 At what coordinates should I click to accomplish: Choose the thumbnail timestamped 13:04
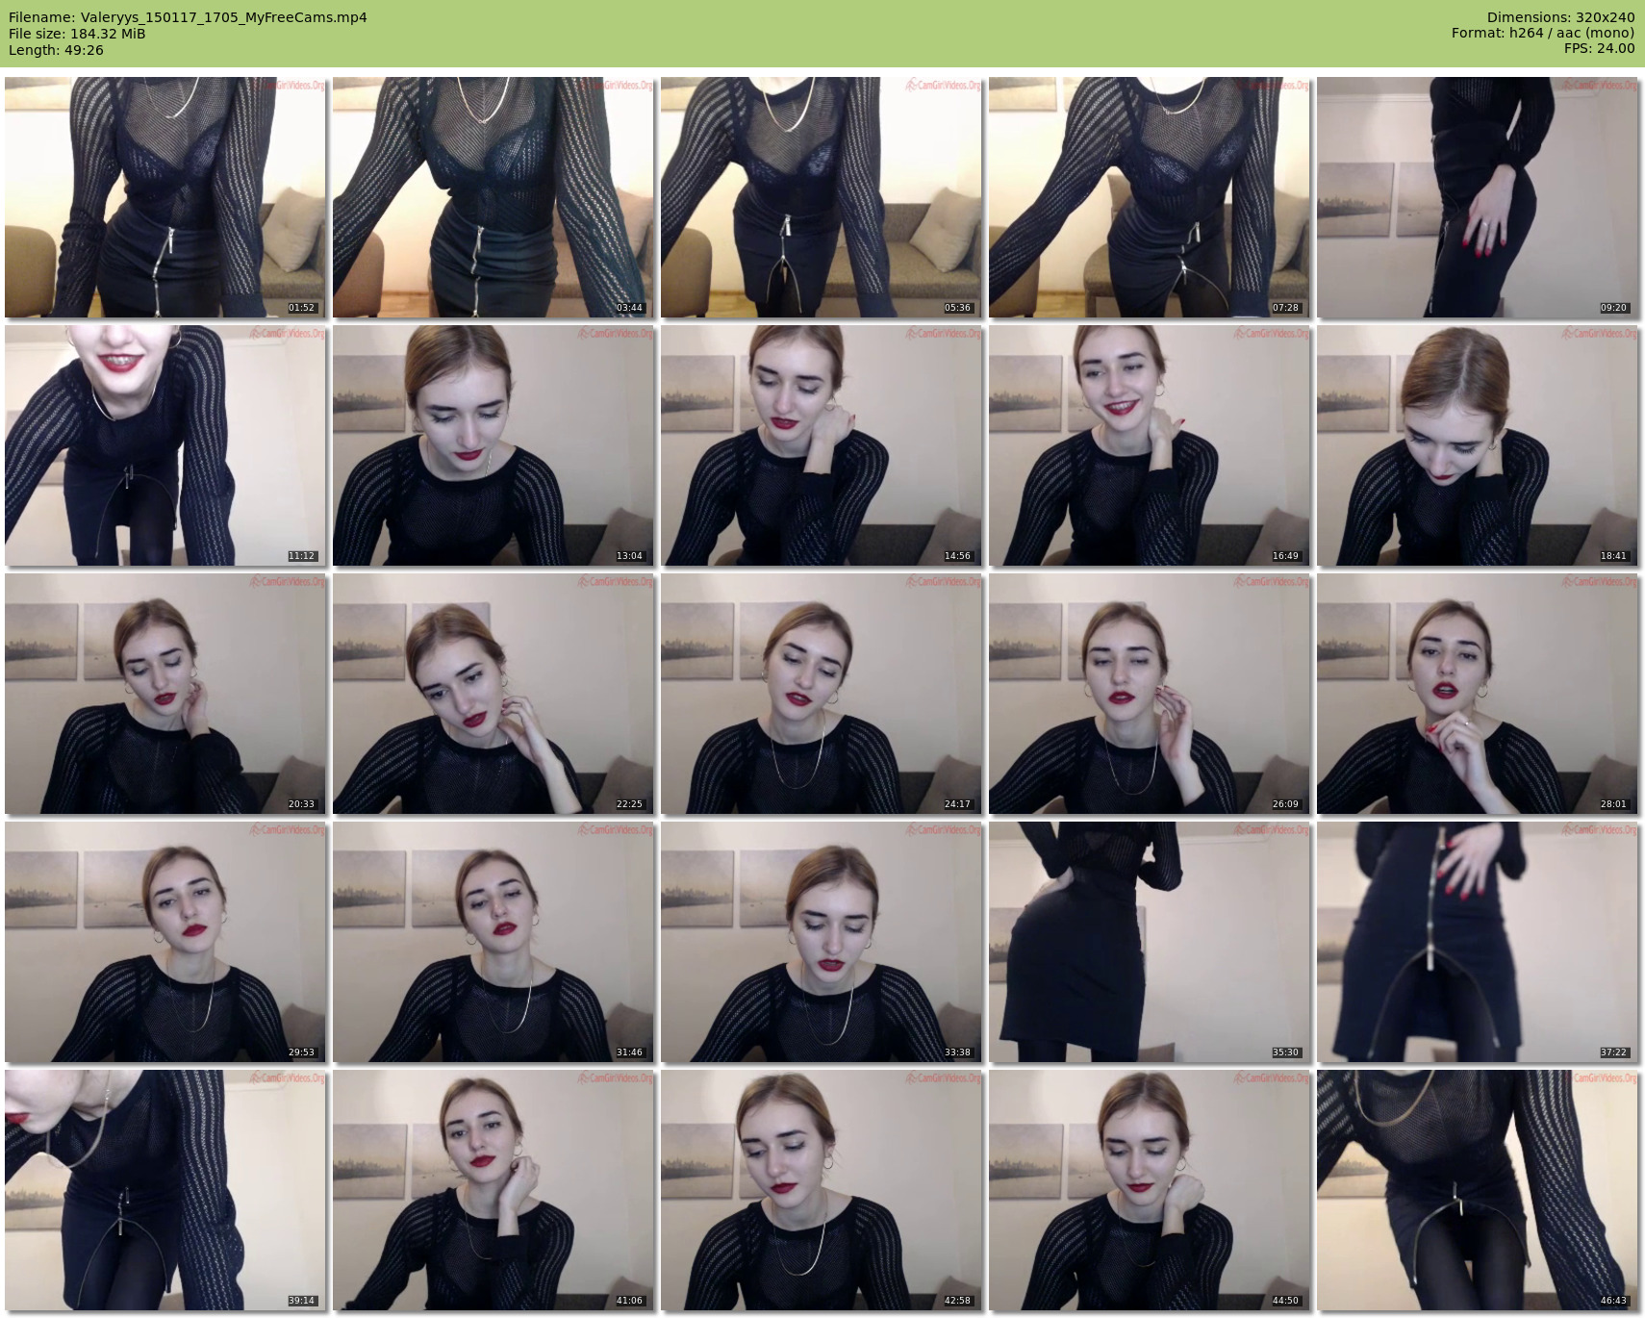(x=493, y=445)
